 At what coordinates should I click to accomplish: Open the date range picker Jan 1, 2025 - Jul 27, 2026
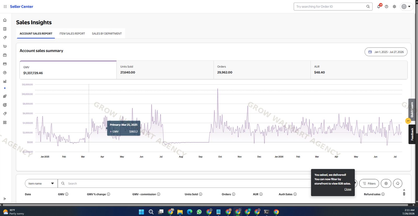386,52
